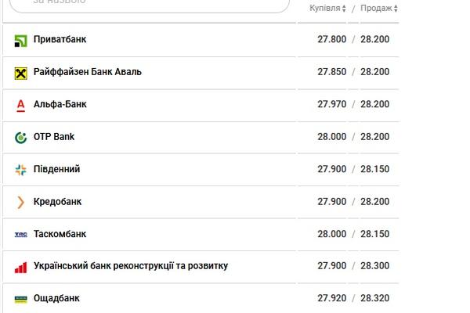Image resolution: width=470 pixels, height=313 pixels.
Task: Sort by Продаж column arrows
Action: [396, 9]
